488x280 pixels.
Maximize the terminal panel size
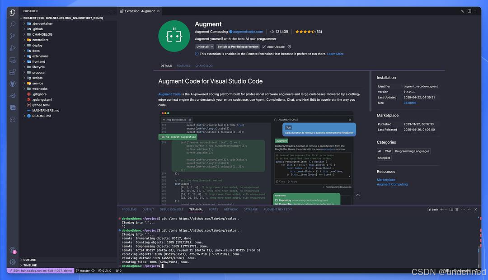pyautogui.click(x=469, y=210)
